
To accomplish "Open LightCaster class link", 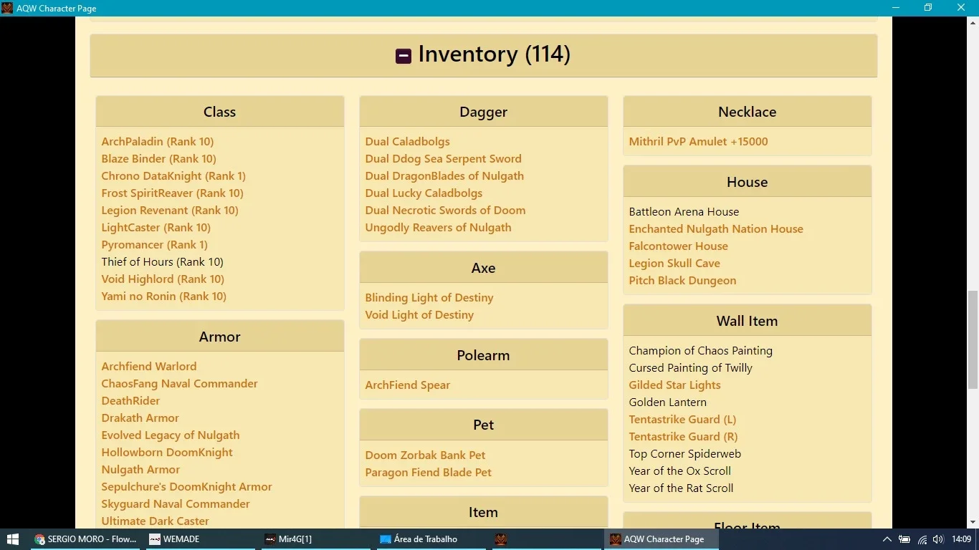I will [156, 228].
